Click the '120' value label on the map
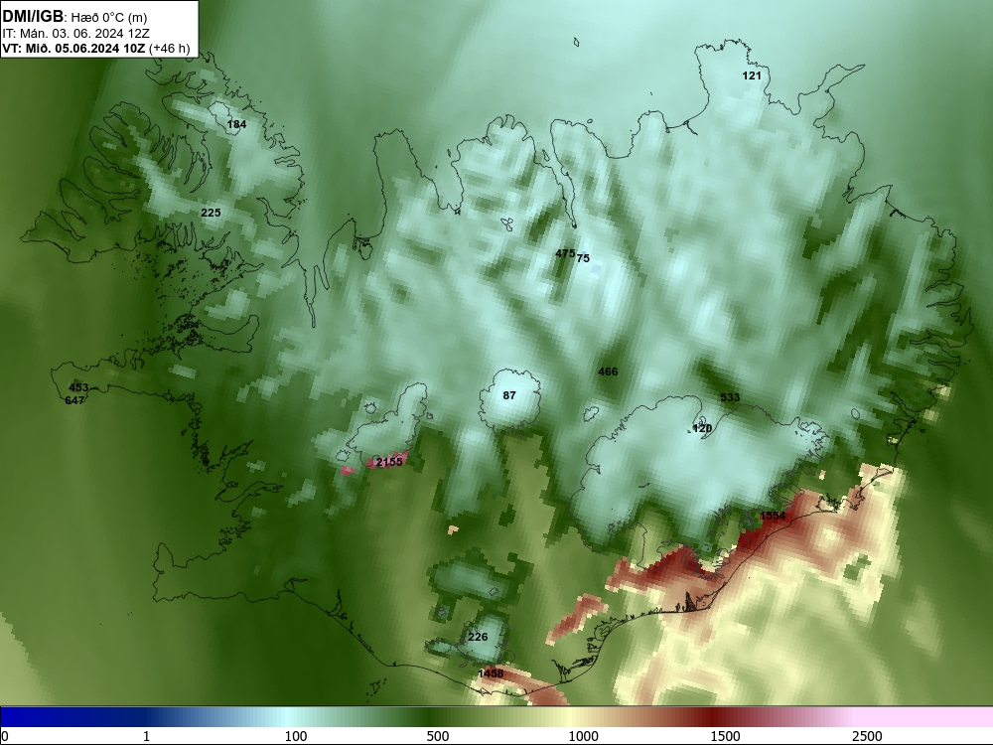993x745 pixels. coord(702,428)
